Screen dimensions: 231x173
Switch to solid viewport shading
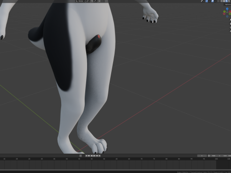(x=224, y=1)
